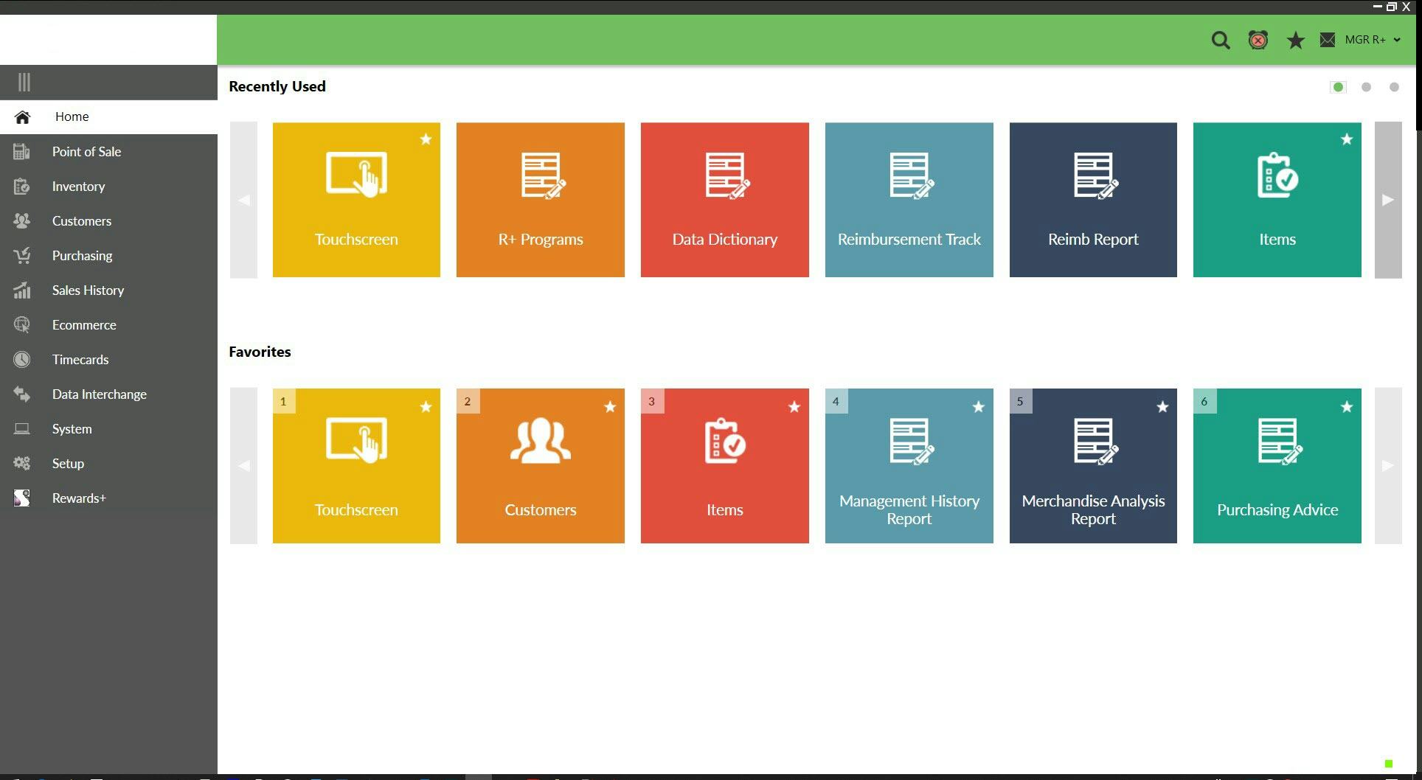This screenshot has width=1422, height=780.
Task: Open favorites via the star icon top right
Action: tap(1296, 40)
